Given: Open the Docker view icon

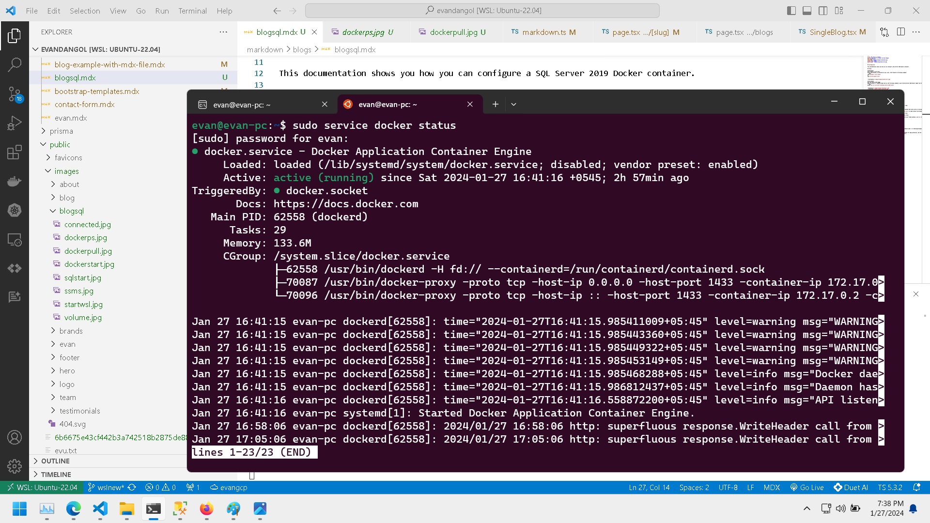Looking at the screenshot, I should (x=15, y=181).
